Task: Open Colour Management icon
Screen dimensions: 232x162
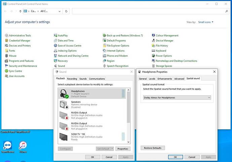Action: [x=153, y=35]
